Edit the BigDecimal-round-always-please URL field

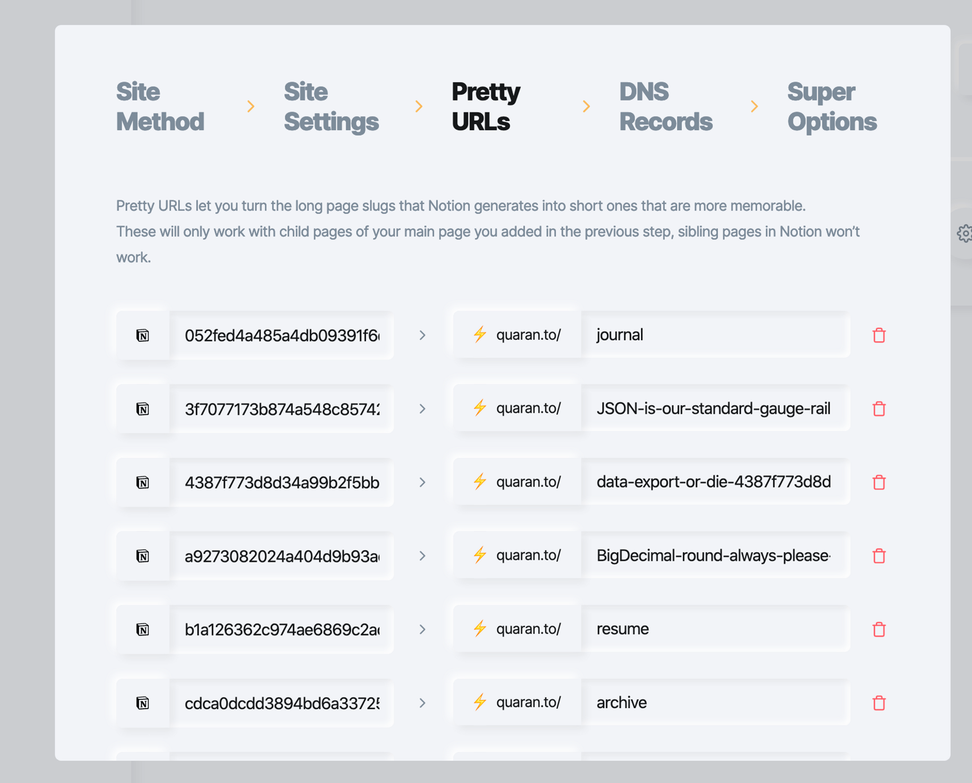(x=715, y=555)
